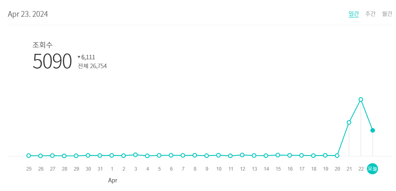Switch to the 주간 weekly view tab

(x=370, y=14)
